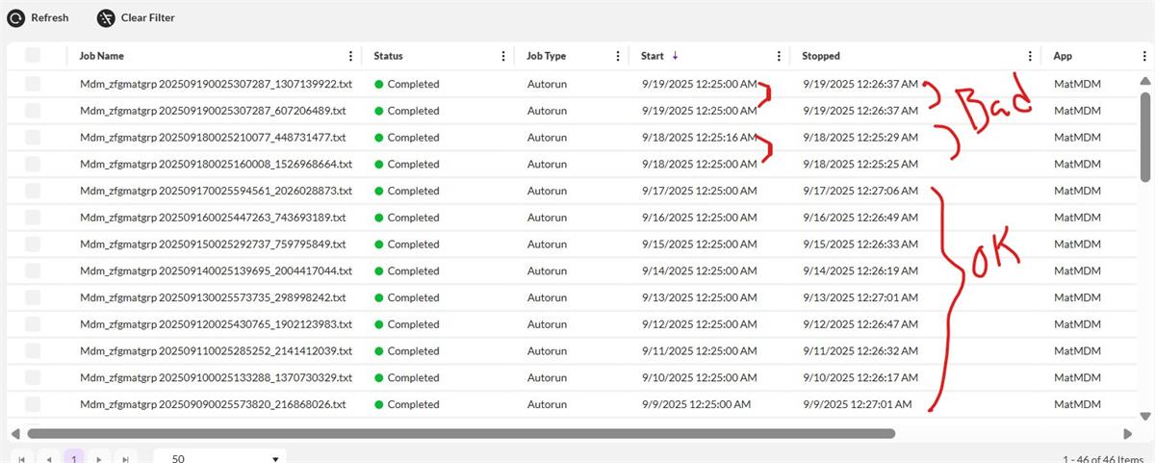
Task: Check the row ending 1526968664.txt
Action: coord(33,164)
